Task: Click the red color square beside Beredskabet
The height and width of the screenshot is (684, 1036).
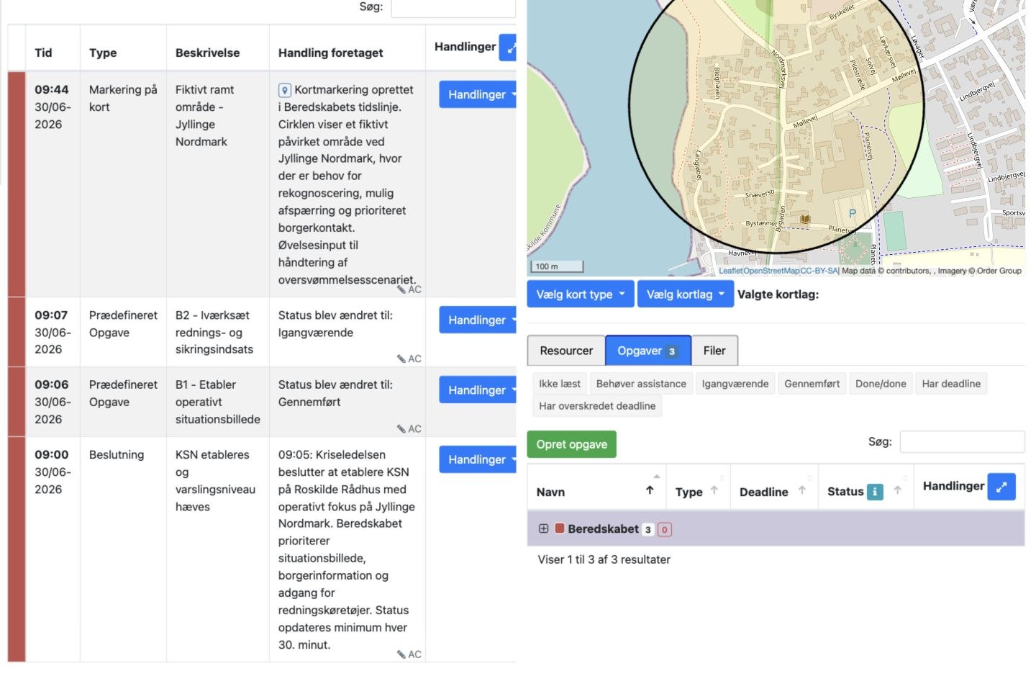Action: point(560,528)
